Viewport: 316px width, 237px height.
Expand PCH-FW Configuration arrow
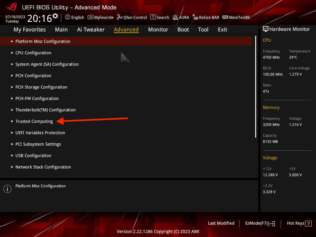[12, 98]
